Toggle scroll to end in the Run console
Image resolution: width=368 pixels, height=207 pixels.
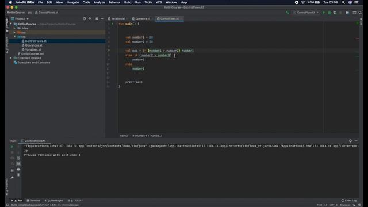click(x=18, y=163)
